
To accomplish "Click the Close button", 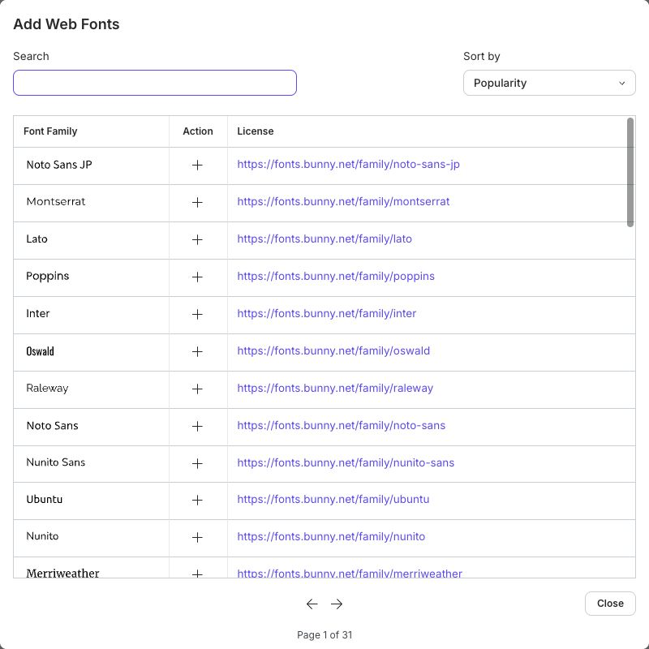I will [x=610, y=604].
